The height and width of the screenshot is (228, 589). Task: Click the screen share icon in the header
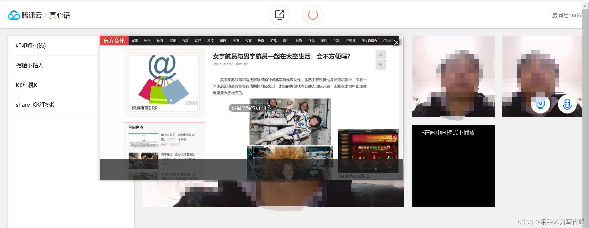[279, 15]
